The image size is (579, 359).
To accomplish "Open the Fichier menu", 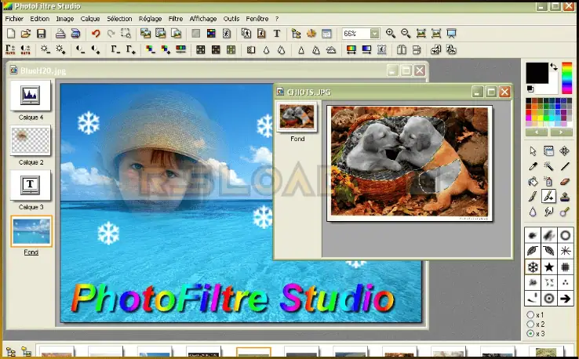I will [14, 19].
